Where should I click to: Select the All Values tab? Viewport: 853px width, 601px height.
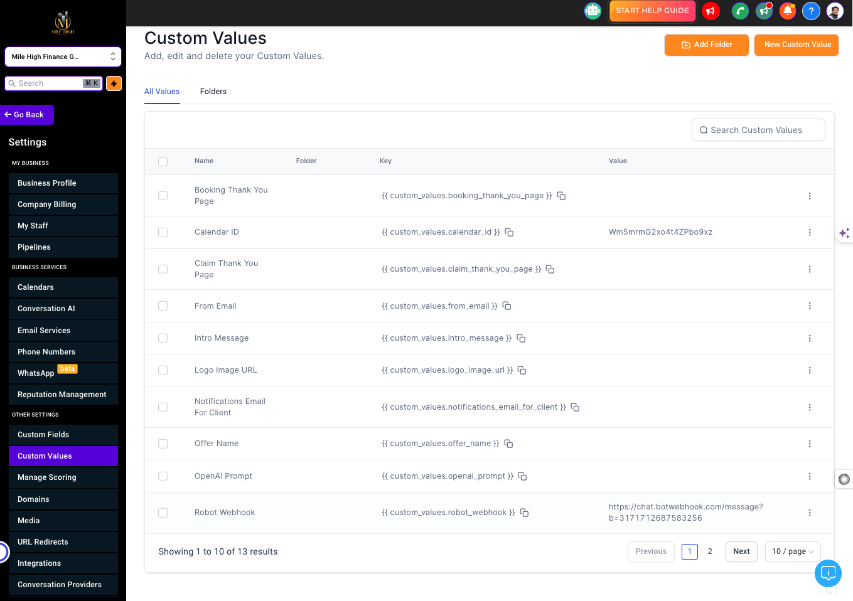[x=162, y=92]
